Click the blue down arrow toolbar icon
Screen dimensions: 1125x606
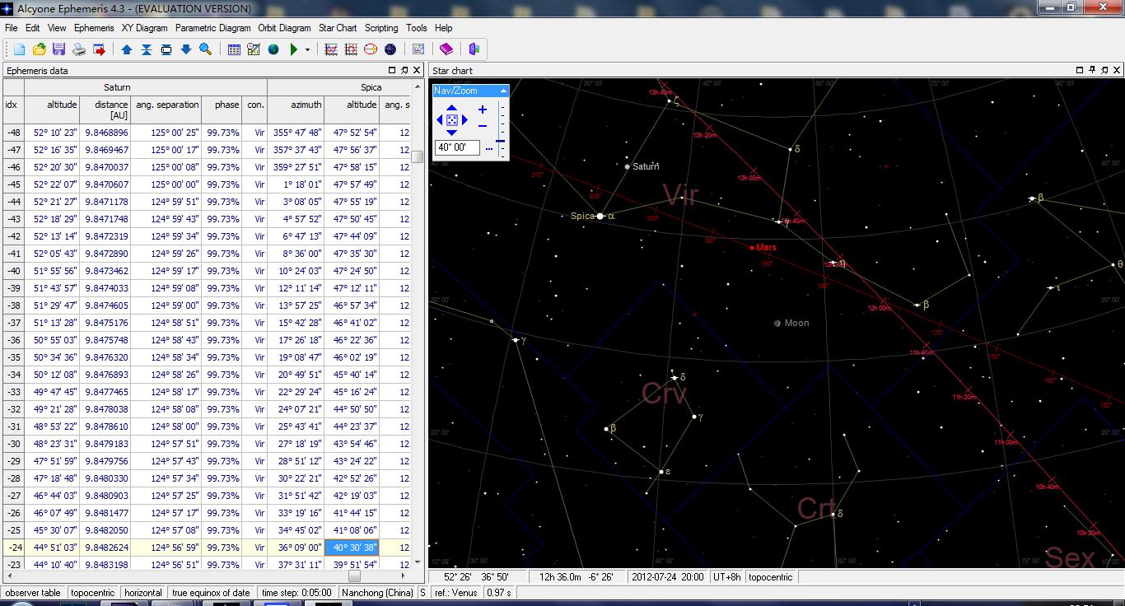(186, 49)
